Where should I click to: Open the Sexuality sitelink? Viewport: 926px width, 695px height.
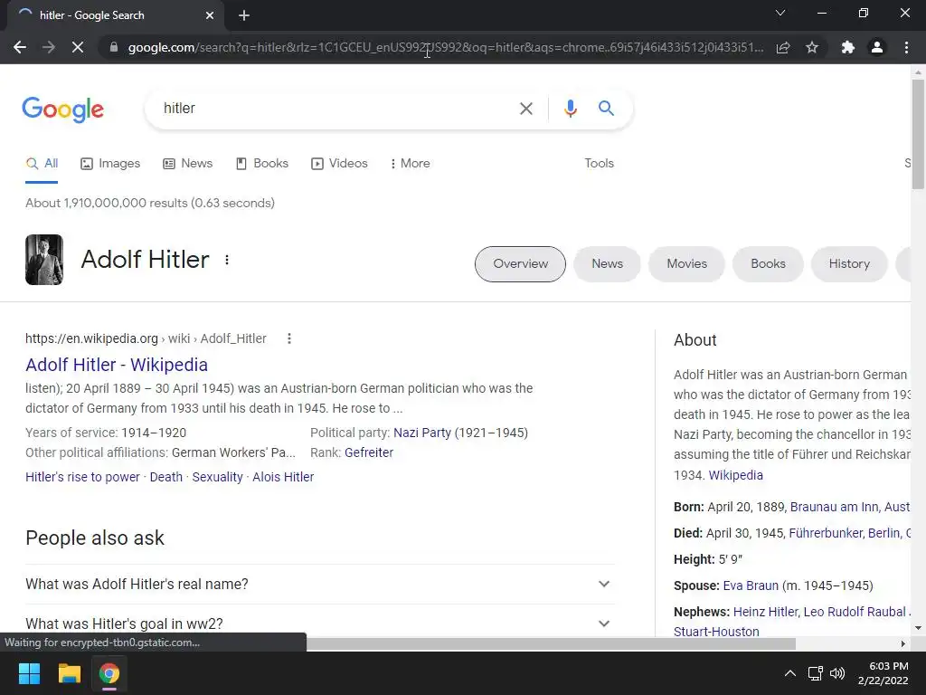pyautogui.click(x=217, y=477)
